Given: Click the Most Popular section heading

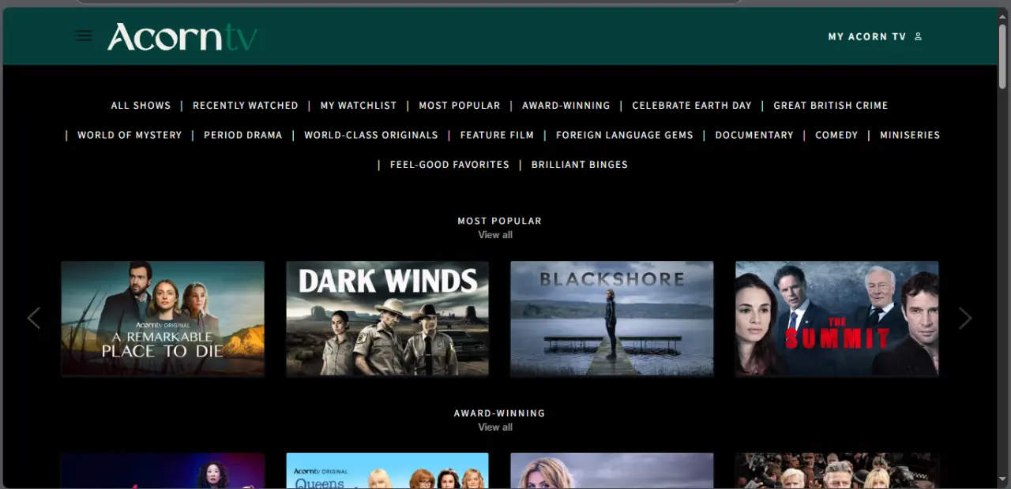Looking at the screenshot, I should pos(500,221).
